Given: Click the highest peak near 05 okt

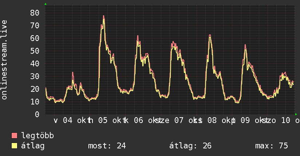Looking at the screenshot, I should coord(103,16).
